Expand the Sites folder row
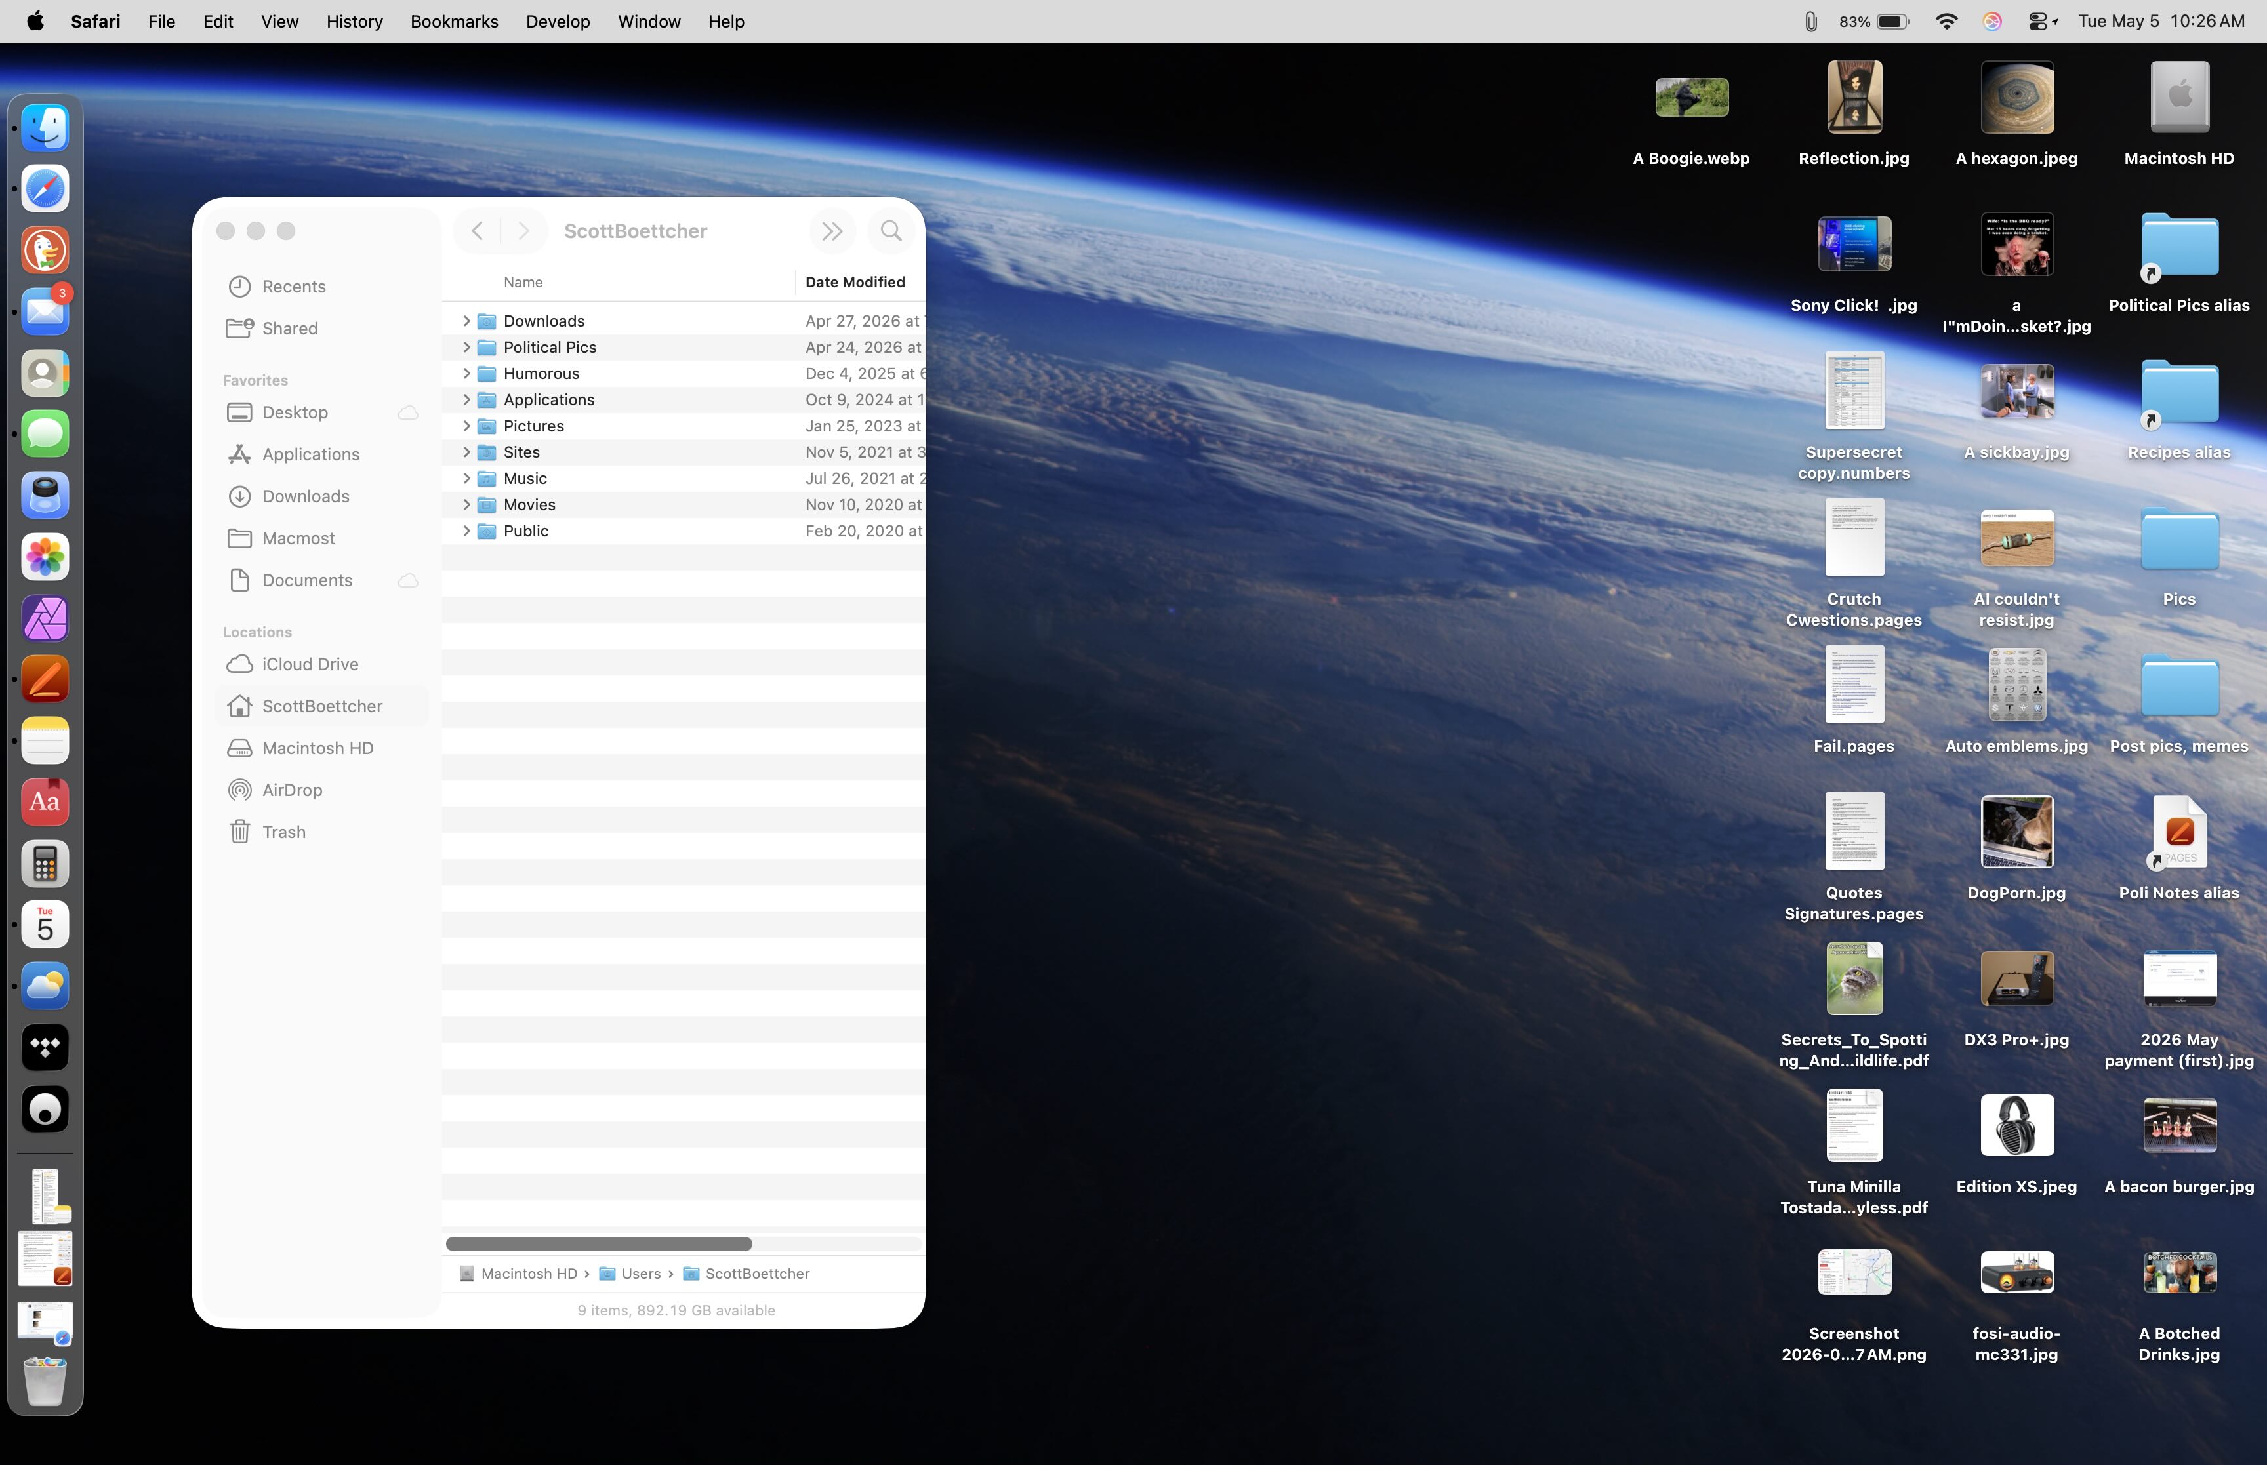Viewport: 2267px width, 1465px height. tap(466, 452)
